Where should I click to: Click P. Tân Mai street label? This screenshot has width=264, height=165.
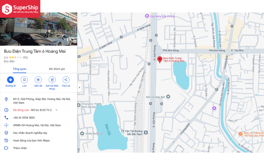point(237,50)
